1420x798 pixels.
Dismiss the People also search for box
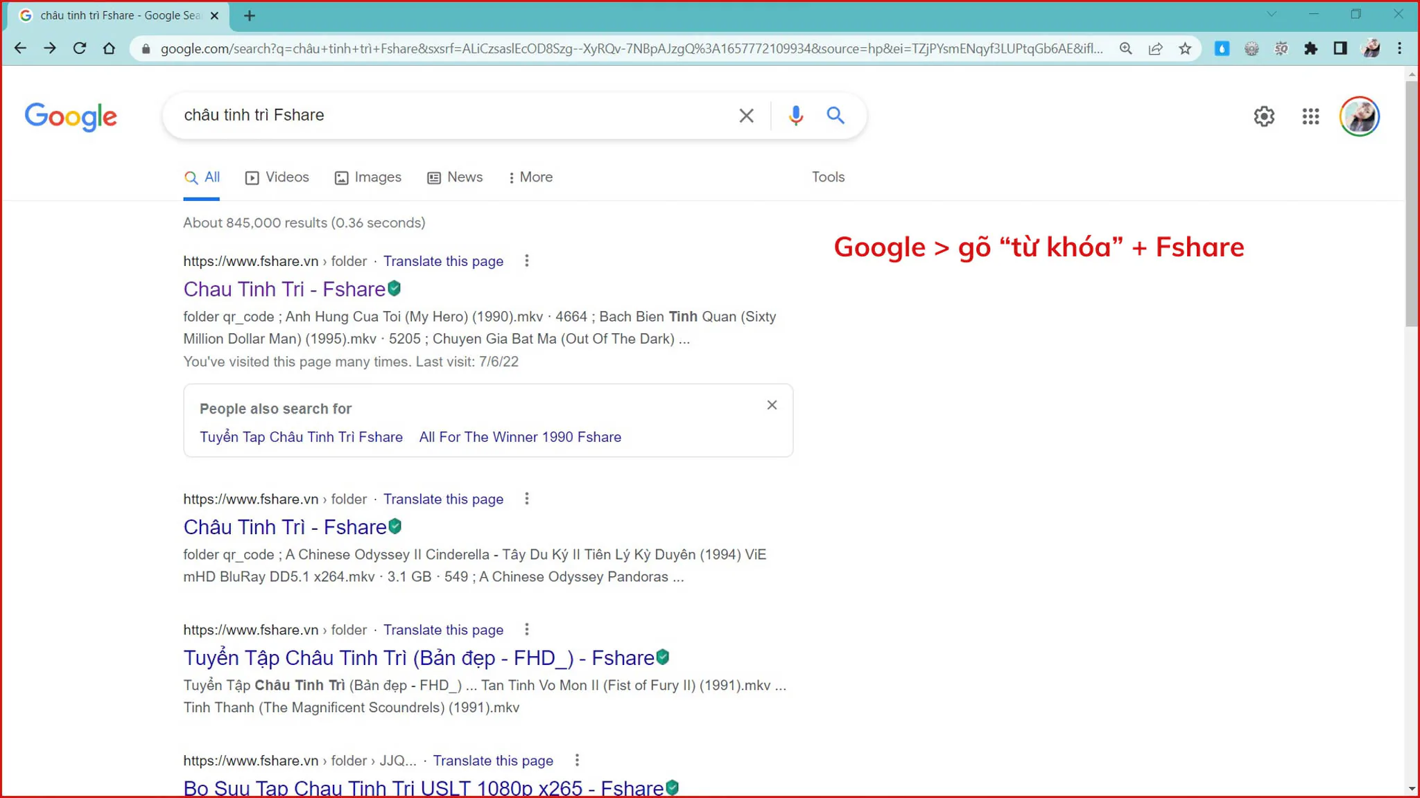pyautogui.click(x=772, y=405)
